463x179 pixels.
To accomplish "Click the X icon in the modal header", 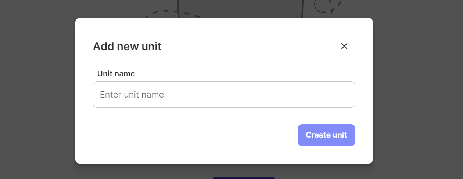I will tap(344, 46).
